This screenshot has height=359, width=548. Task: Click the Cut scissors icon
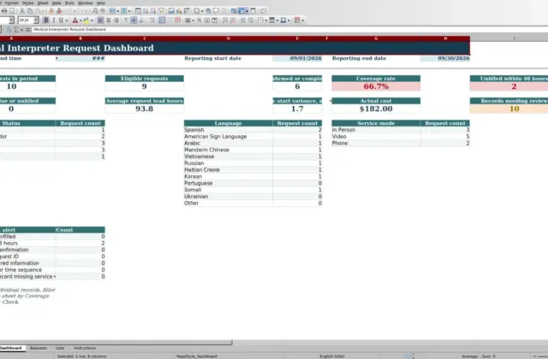click(x=22, y=11)
